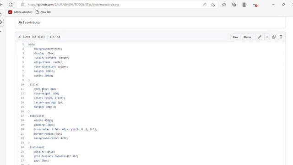
Task: Click the '.title{' selector line
Action: tap(33, 84)
